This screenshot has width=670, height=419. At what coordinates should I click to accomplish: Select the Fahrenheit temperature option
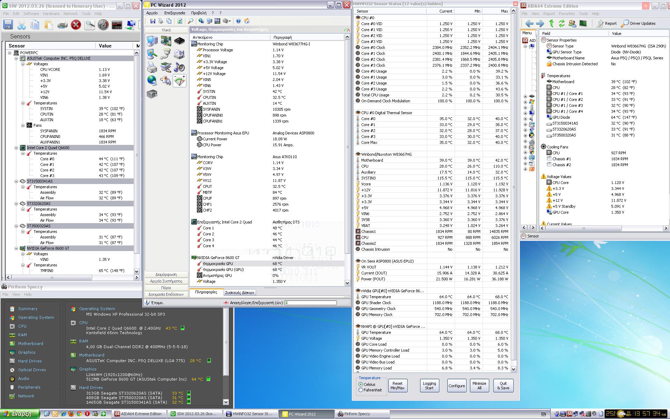tap(370, 390)
